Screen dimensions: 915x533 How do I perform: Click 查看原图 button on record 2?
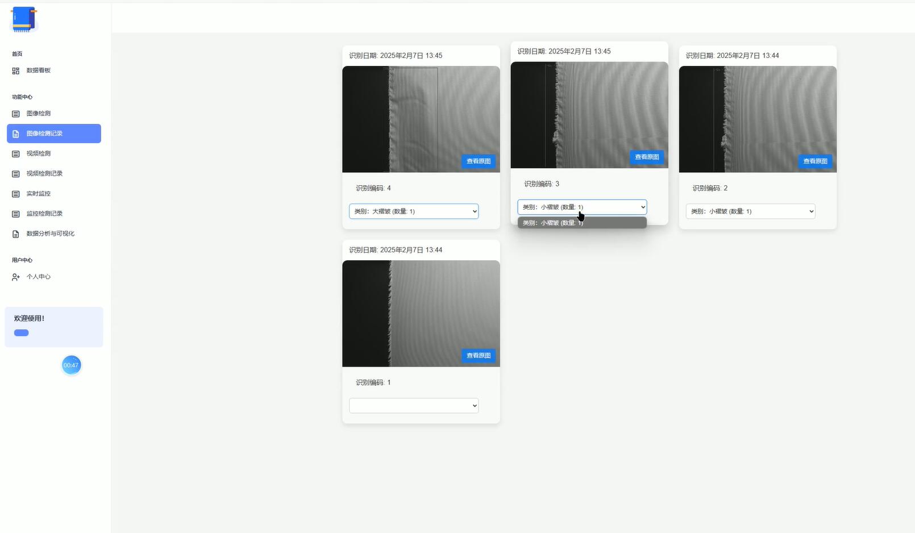(x=815, y=161)
